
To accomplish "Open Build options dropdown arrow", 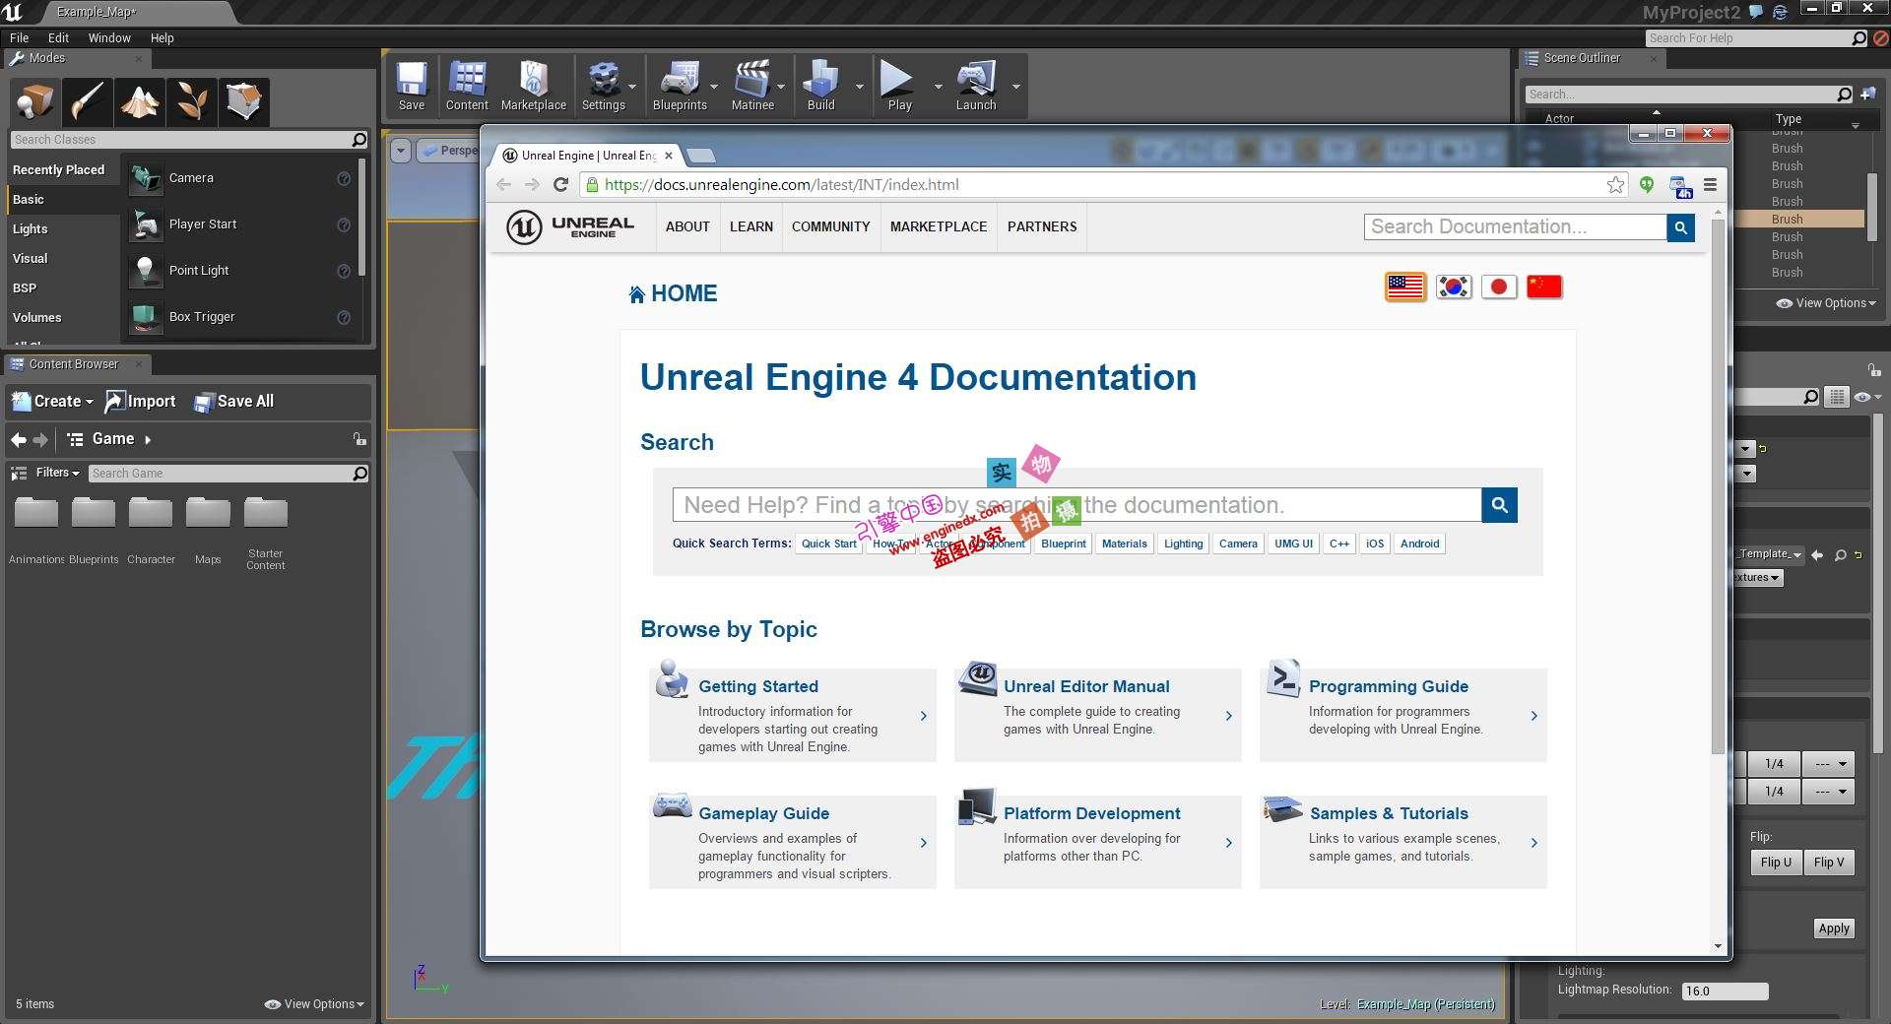I will coord(859,87).
